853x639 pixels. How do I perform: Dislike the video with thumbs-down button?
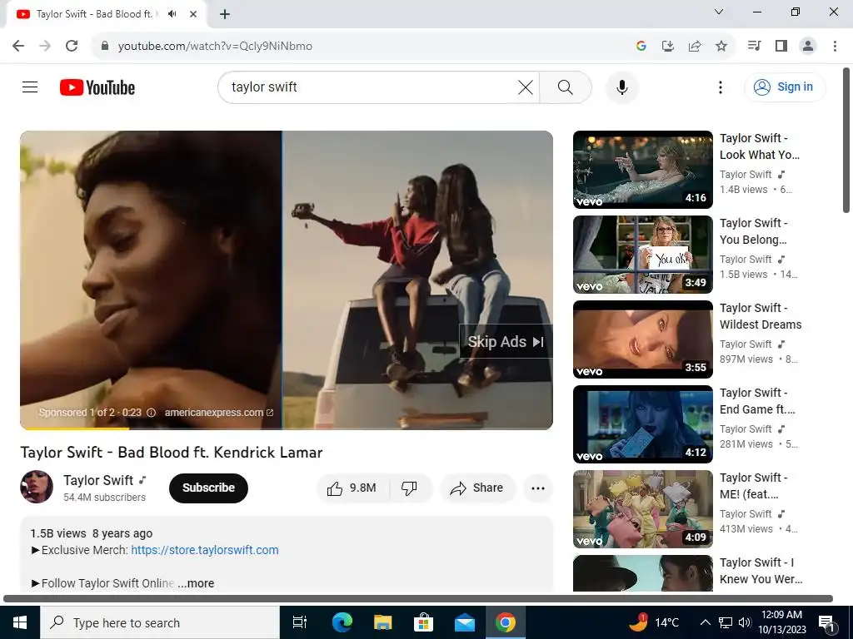click(410, 488)
